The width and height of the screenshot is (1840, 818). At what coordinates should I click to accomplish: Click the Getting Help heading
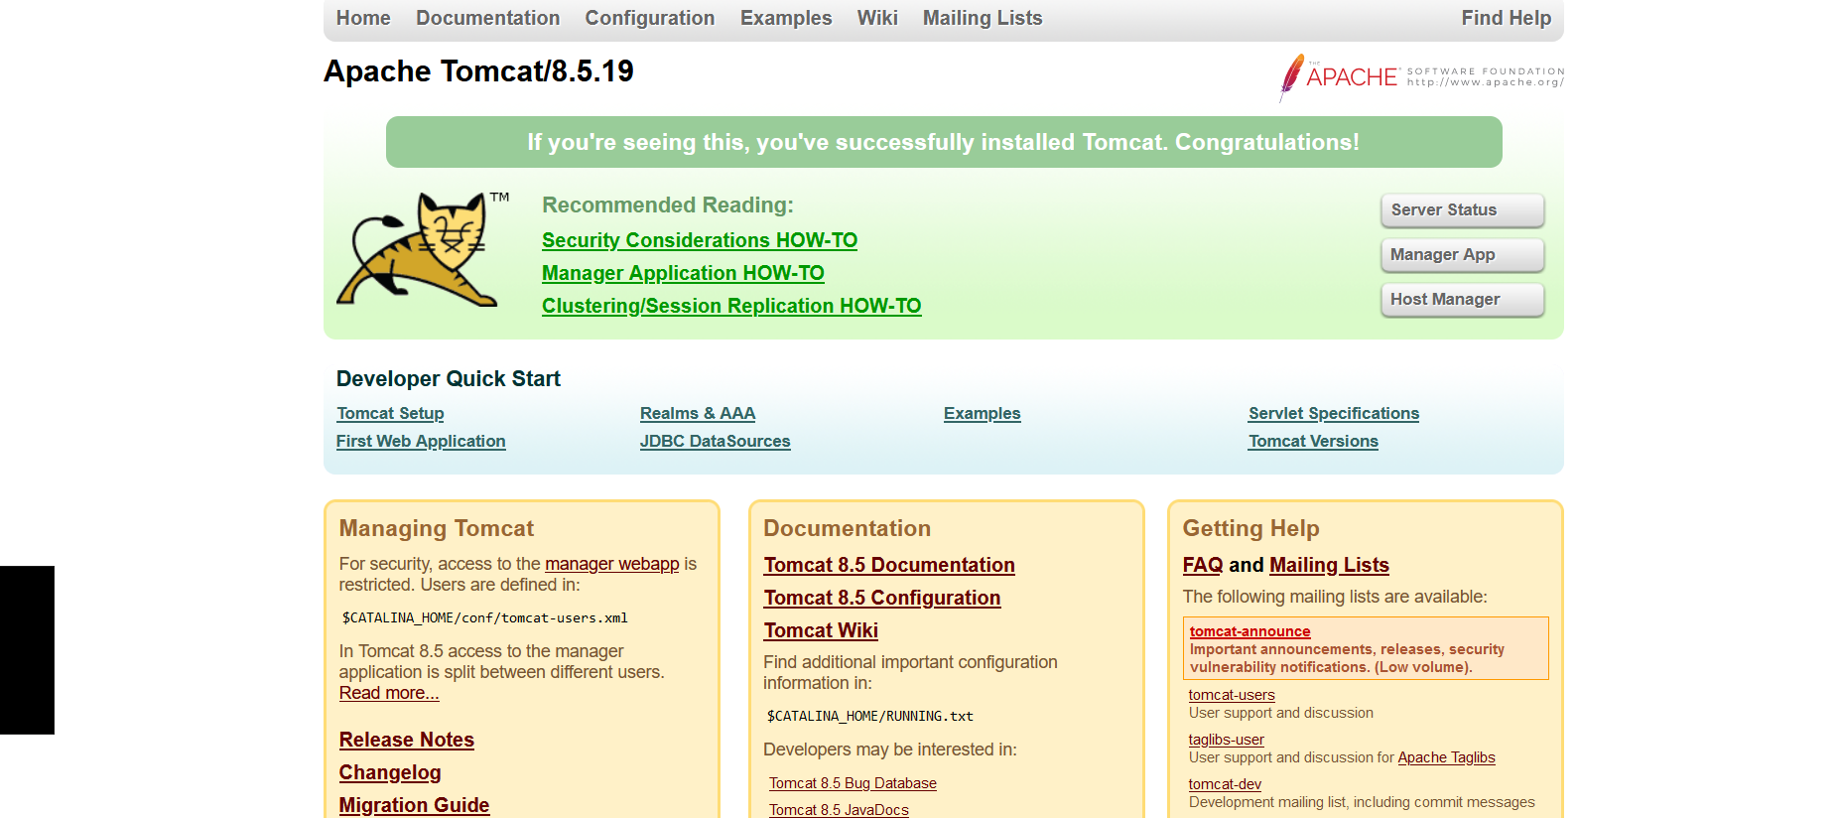[x=1251, y=528]
